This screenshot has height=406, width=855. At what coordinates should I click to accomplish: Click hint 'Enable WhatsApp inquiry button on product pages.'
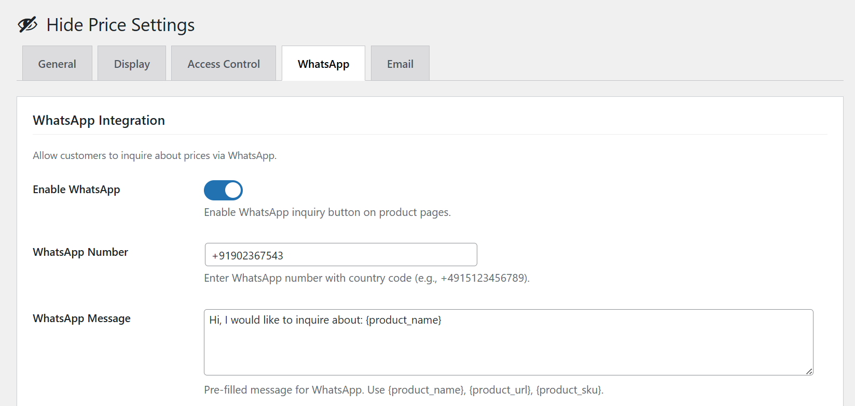tap(327, 212)
